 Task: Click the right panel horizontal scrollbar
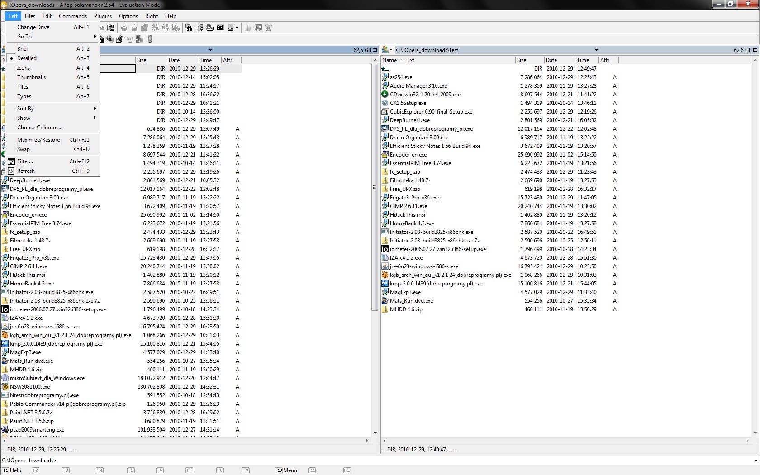[566, 440]
